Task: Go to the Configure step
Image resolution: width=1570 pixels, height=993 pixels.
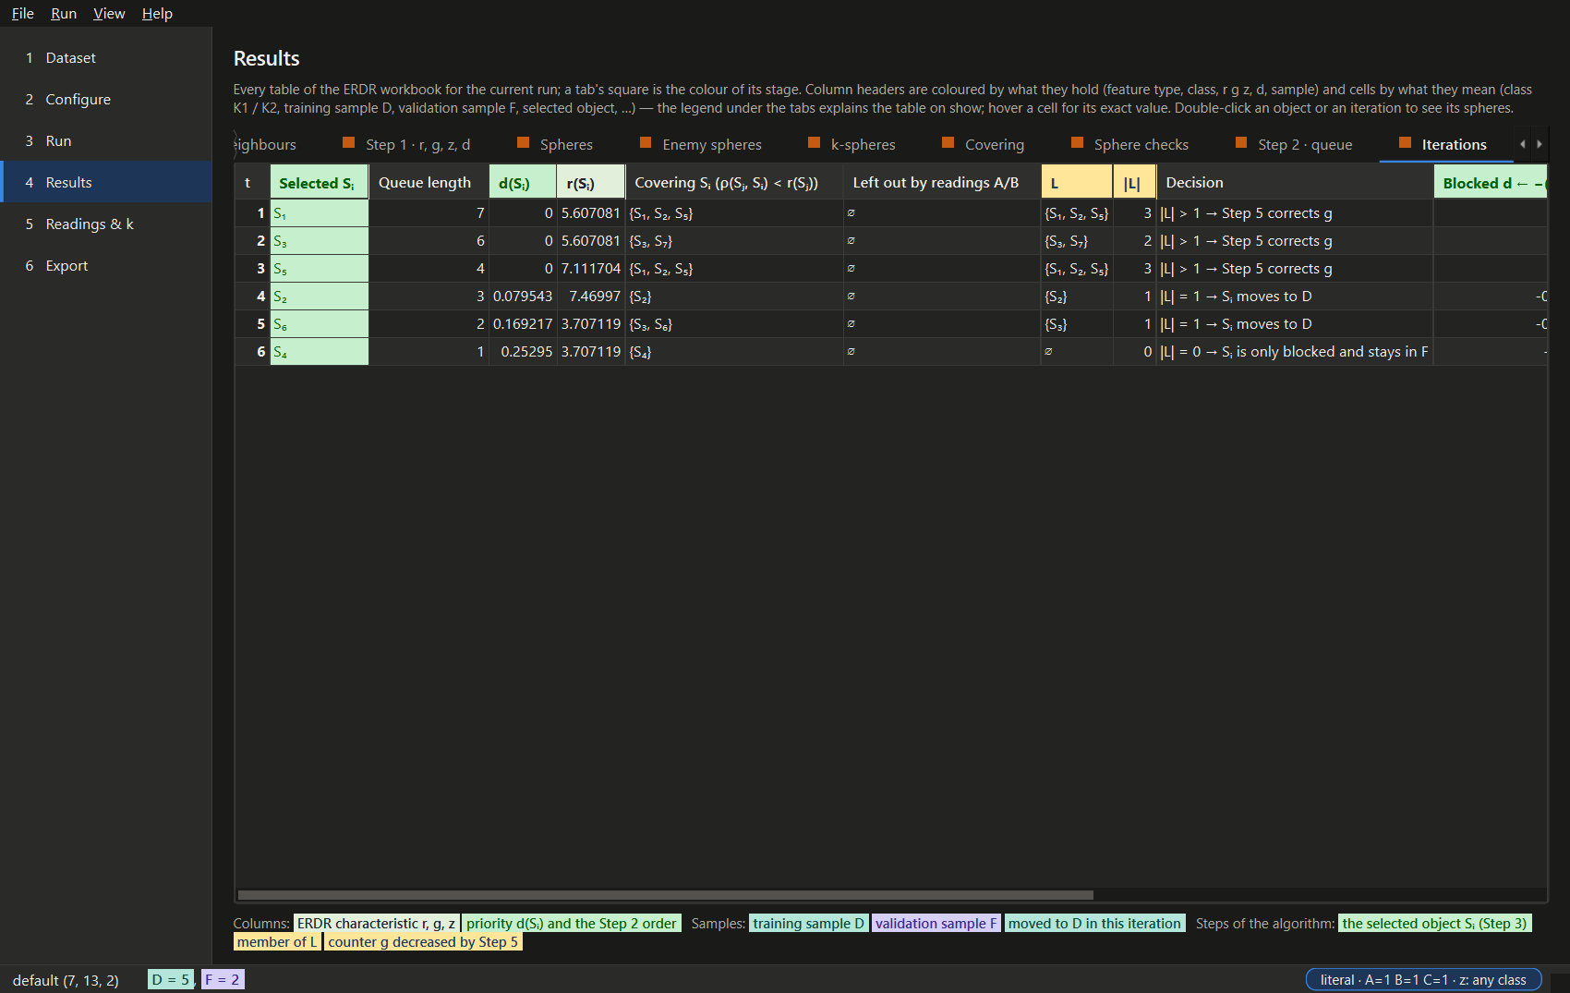Action: [x=106, y=99]
